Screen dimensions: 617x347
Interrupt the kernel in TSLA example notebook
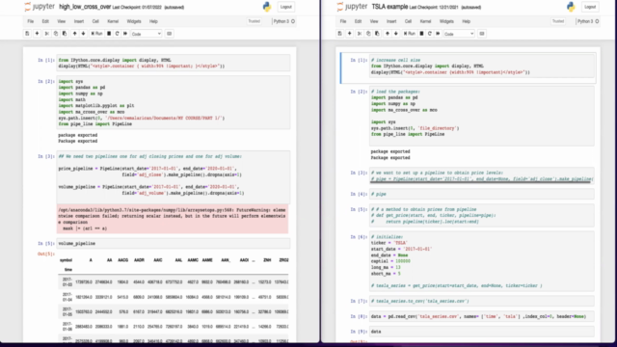(x=421, y=34)
